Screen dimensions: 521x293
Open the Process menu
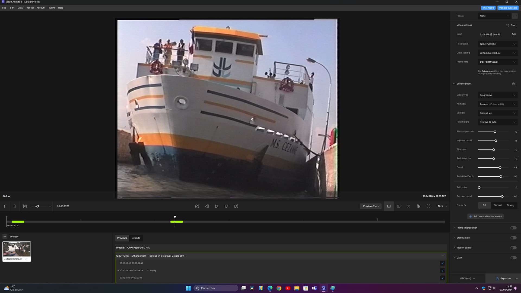tap(30, 8)
